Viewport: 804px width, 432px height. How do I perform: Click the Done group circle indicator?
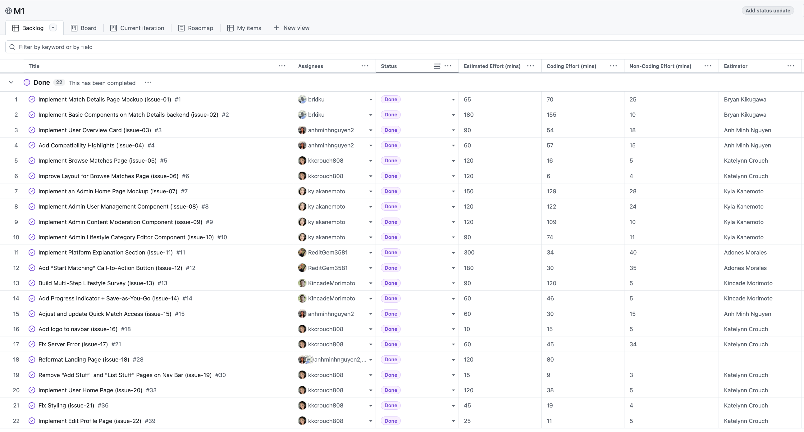27,83
